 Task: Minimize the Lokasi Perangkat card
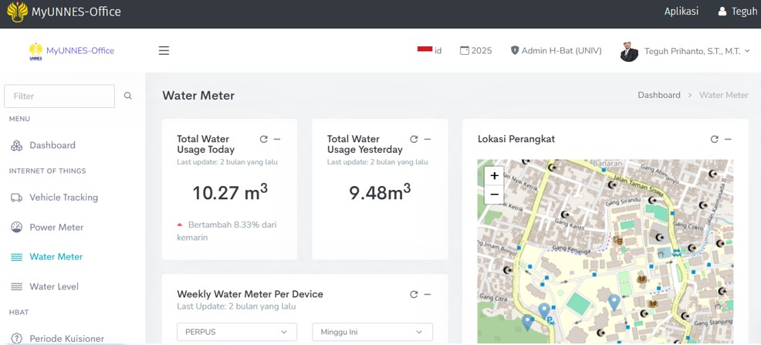pos(728,139)
